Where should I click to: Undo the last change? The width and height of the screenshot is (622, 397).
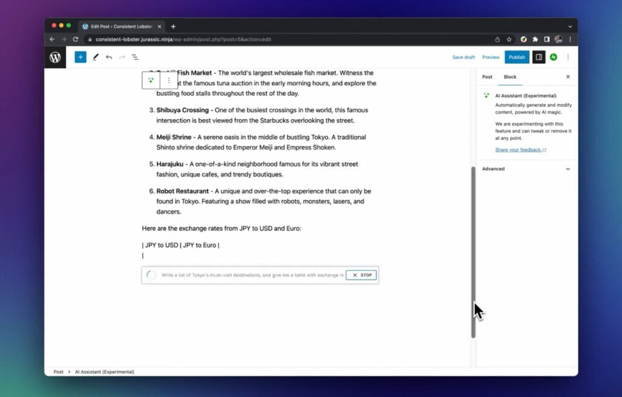click(x=109, y=57)
